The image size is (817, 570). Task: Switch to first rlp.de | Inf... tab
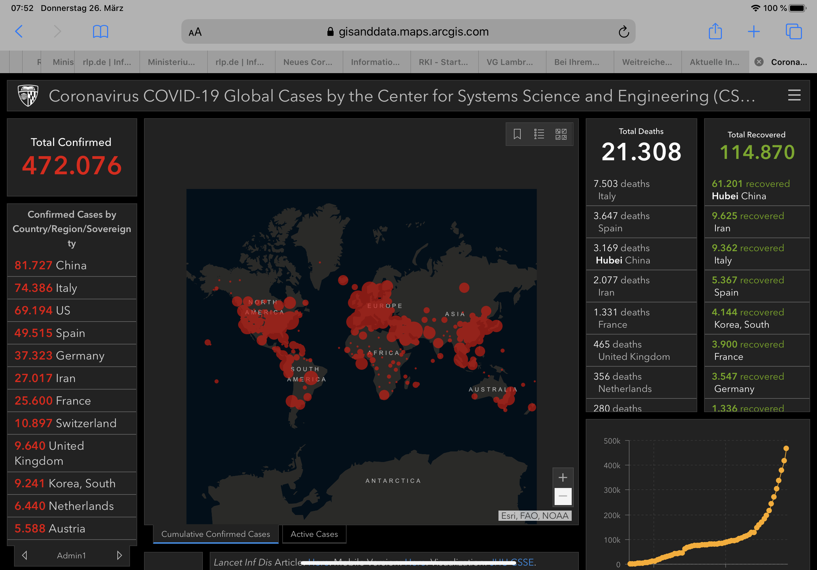point(107,62)
